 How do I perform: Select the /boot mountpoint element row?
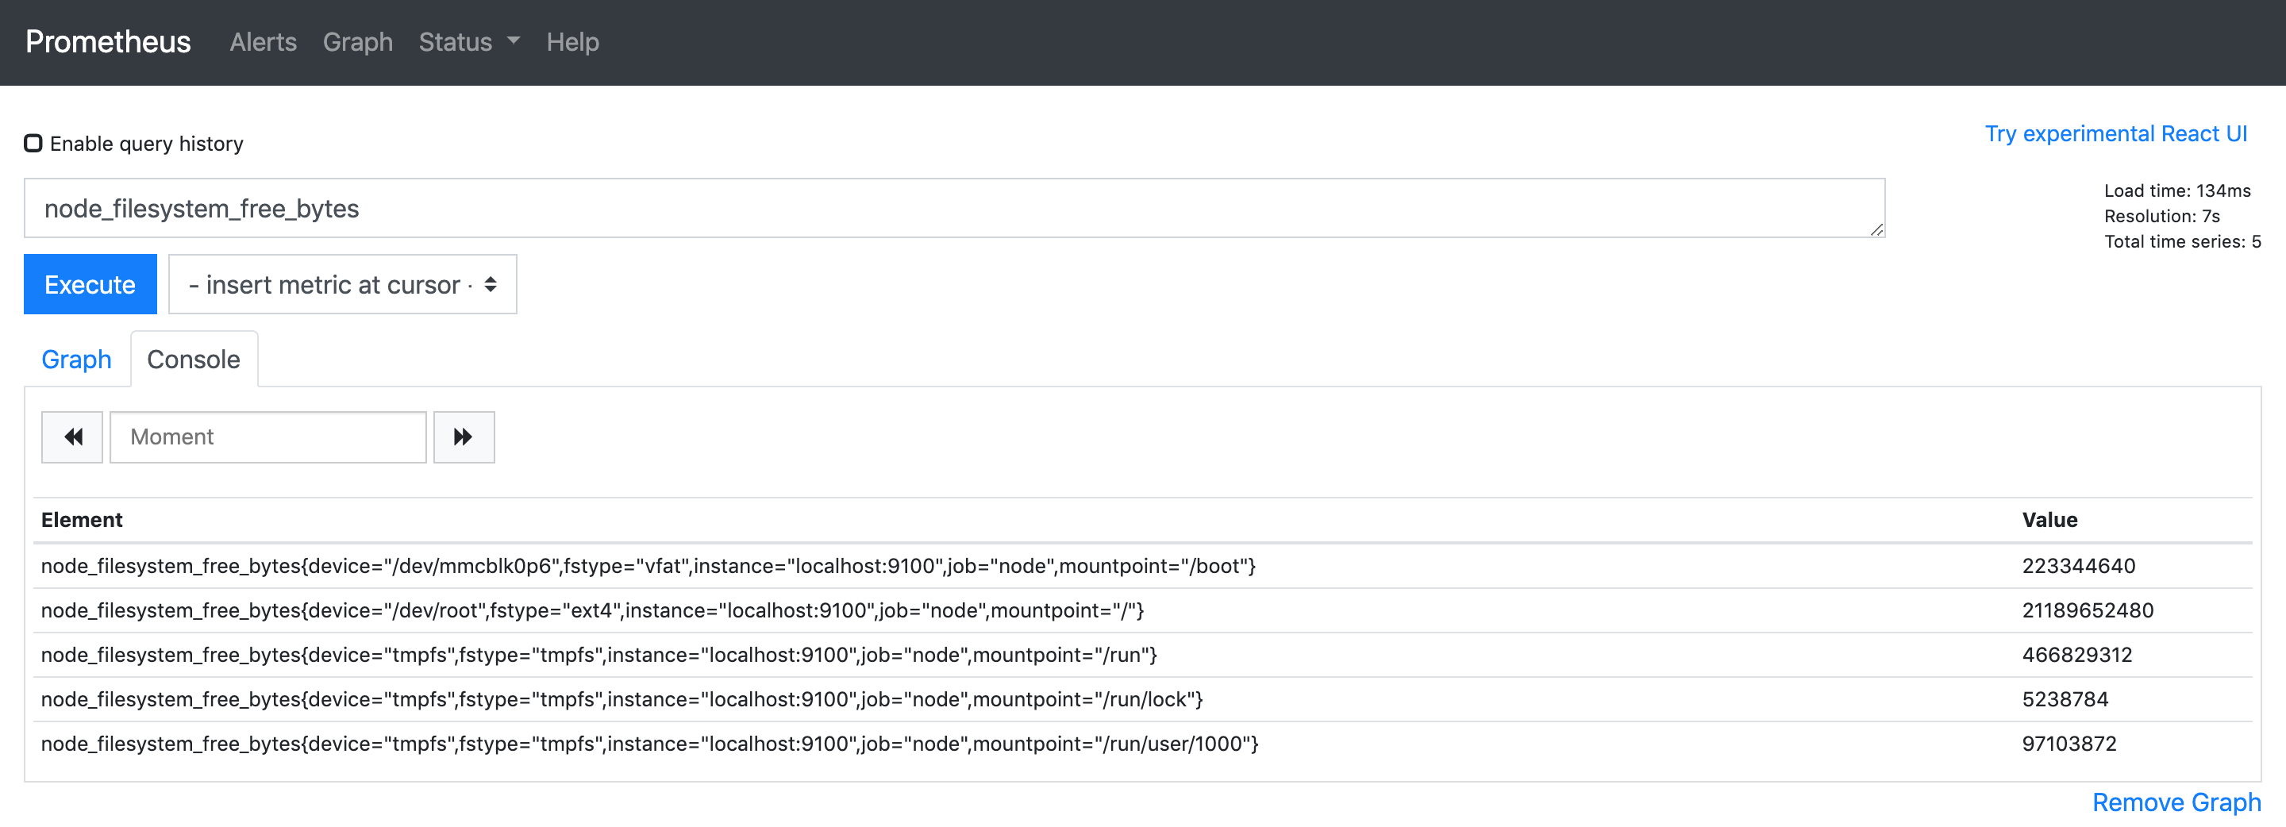click(1143, 566)
